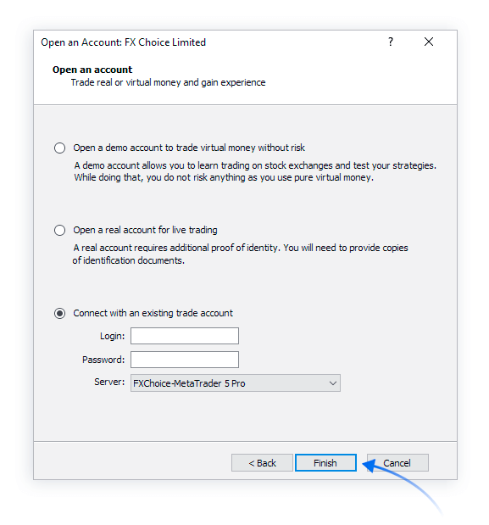Viewport: 489px width, 525px height.
Task: Click the 'Open an Account: FX Choice Limited' title
Action: coord(124,42)
